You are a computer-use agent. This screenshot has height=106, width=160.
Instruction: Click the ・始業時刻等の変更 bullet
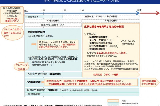click(98, 37)
